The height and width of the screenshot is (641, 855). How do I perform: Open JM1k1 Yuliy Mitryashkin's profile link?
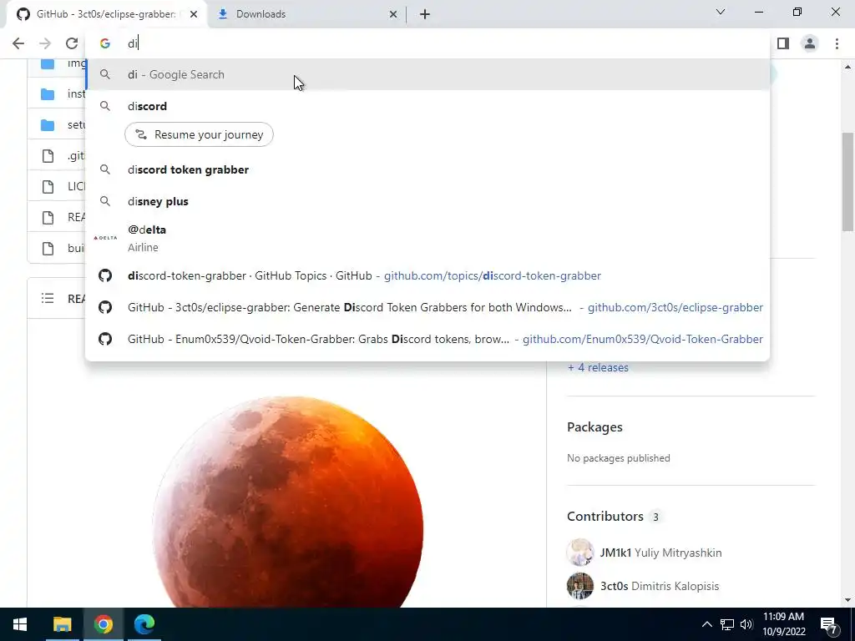[661, 553]
